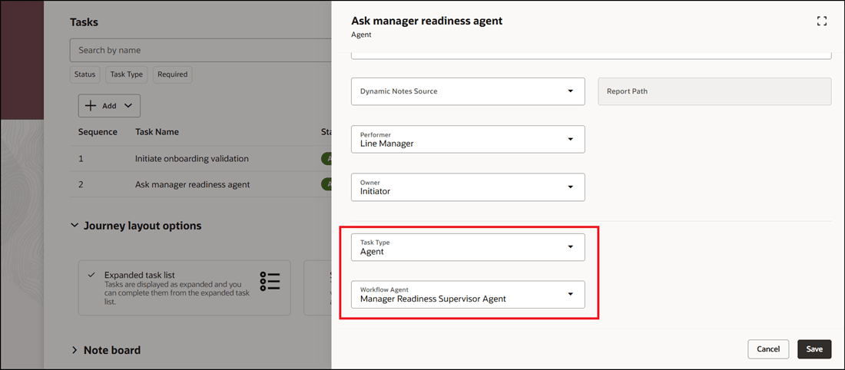
Task: Collapse the Journey layout options section
Action: [x=75, y=226]
